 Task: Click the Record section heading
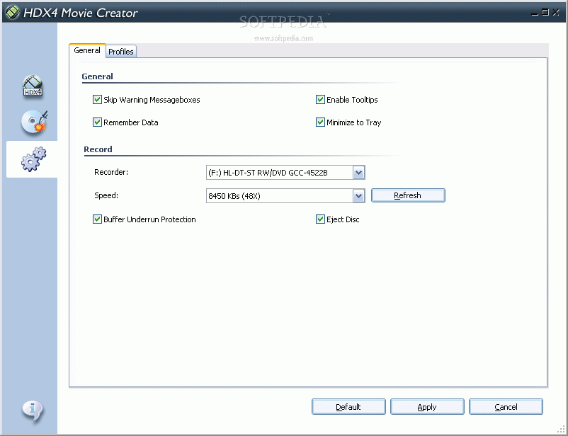(x=98, y=149)
